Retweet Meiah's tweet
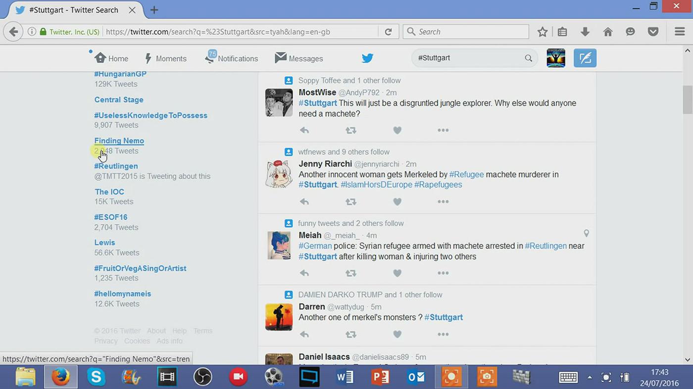 (x=350, y=273)
